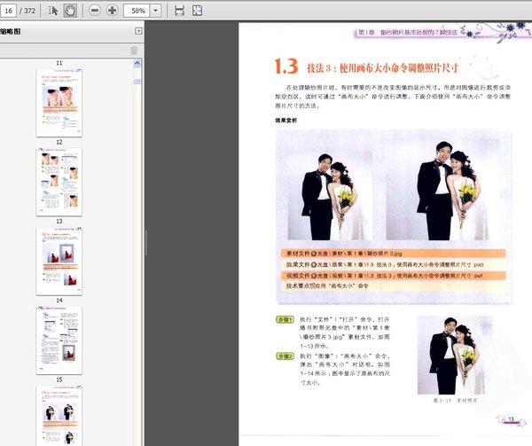Click the thumbnail panel scrollbar thumb

click(137, 82)
